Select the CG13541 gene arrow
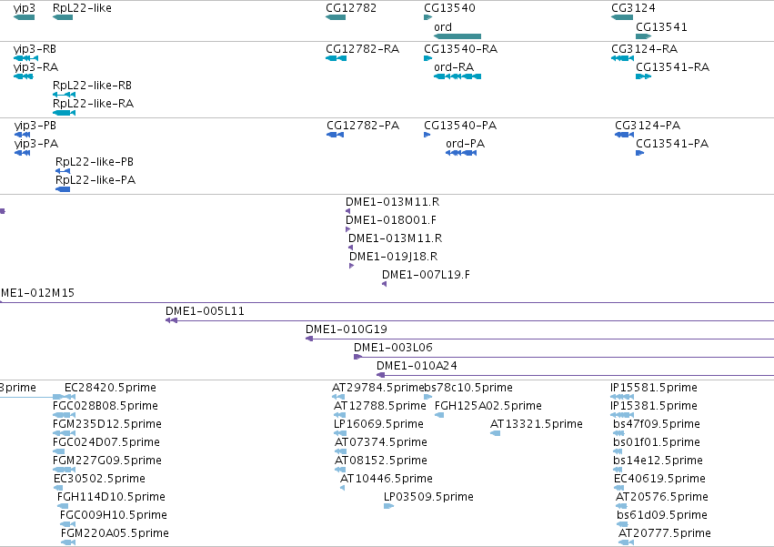The width and height of the screenshot is (774, 547). (644, 36)
